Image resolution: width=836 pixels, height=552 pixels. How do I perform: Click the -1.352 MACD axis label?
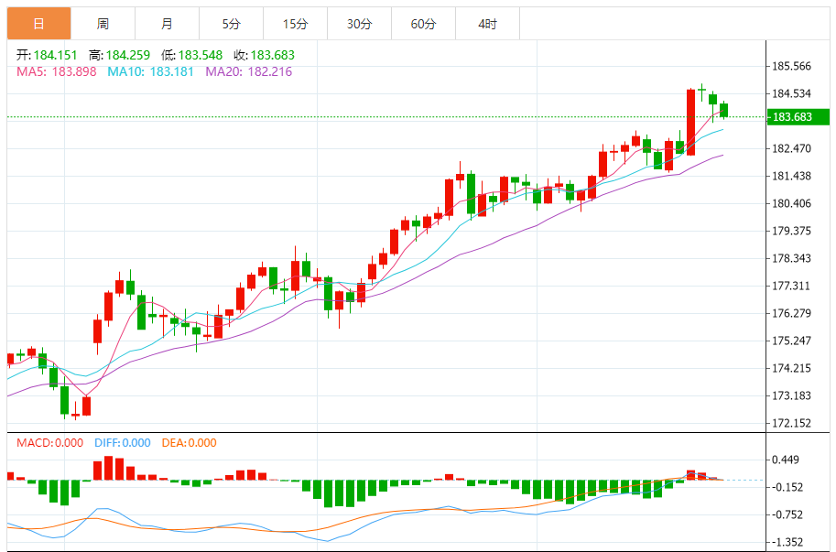point(787,543)
